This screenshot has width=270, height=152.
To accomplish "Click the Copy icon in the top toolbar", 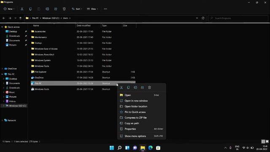I will (x=30, y=9).
